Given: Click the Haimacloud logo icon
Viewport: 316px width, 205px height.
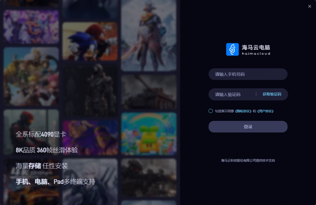Looking at the screenshot, I should pos(232,49).
